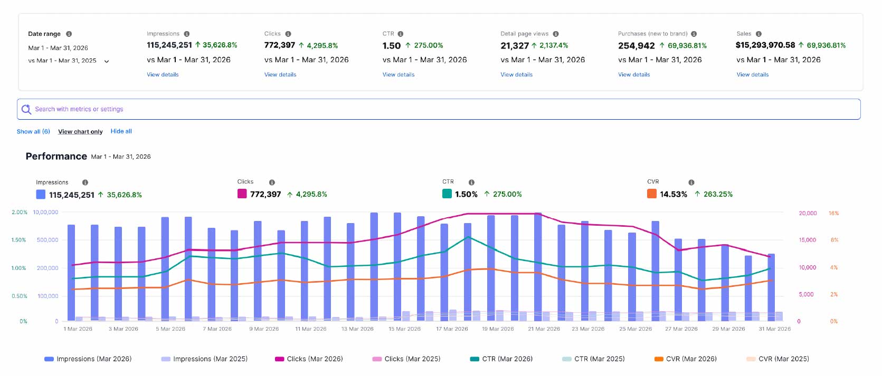Open View details under Purchases new to brand
882x376 pixels.
tap(634, 75)
